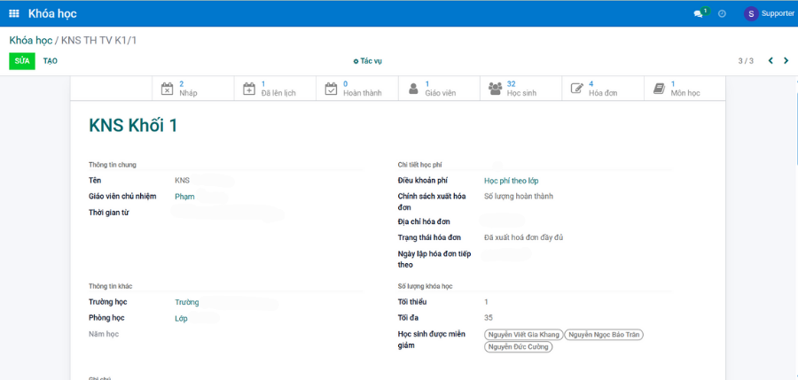Open the Hoàn thành sessions stat button

(355, 89)
